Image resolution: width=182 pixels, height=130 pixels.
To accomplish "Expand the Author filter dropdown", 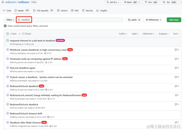I will point(123,34).
